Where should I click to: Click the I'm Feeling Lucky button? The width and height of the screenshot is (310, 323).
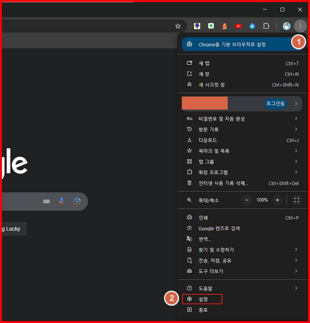pyautogui.click(x=14, y=229)
